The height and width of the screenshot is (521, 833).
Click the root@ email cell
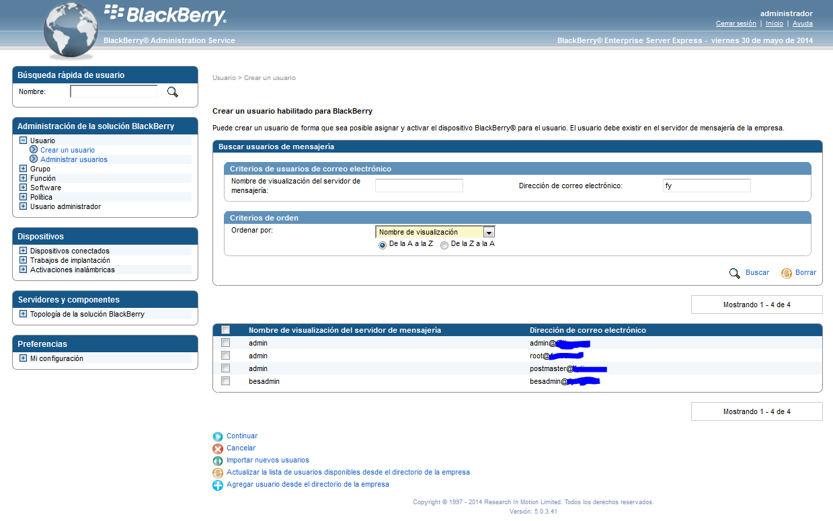point(556,356)
